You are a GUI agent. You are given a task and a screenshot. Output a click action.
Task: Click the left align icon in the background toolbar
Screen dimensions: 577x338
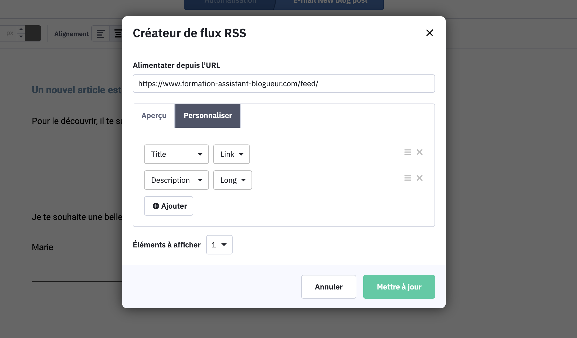coord(100,34)
